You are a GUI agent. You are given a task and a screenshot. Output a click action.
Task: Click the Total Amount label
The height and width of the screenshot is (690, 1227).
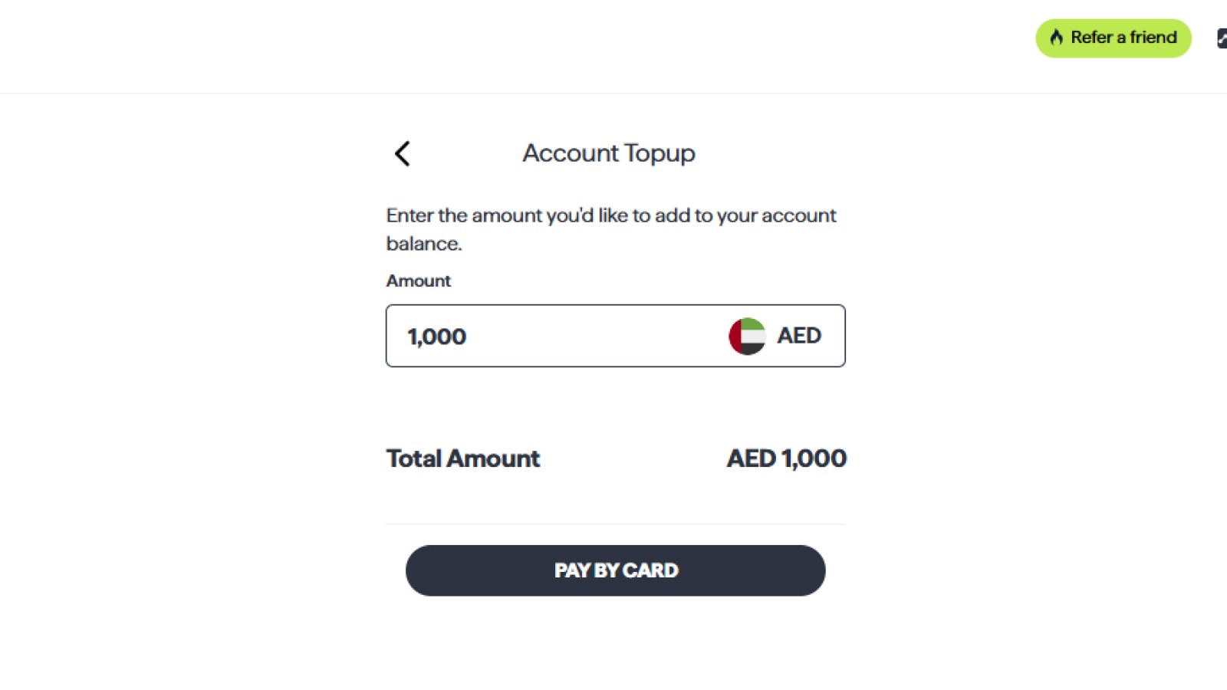[462, 458]
